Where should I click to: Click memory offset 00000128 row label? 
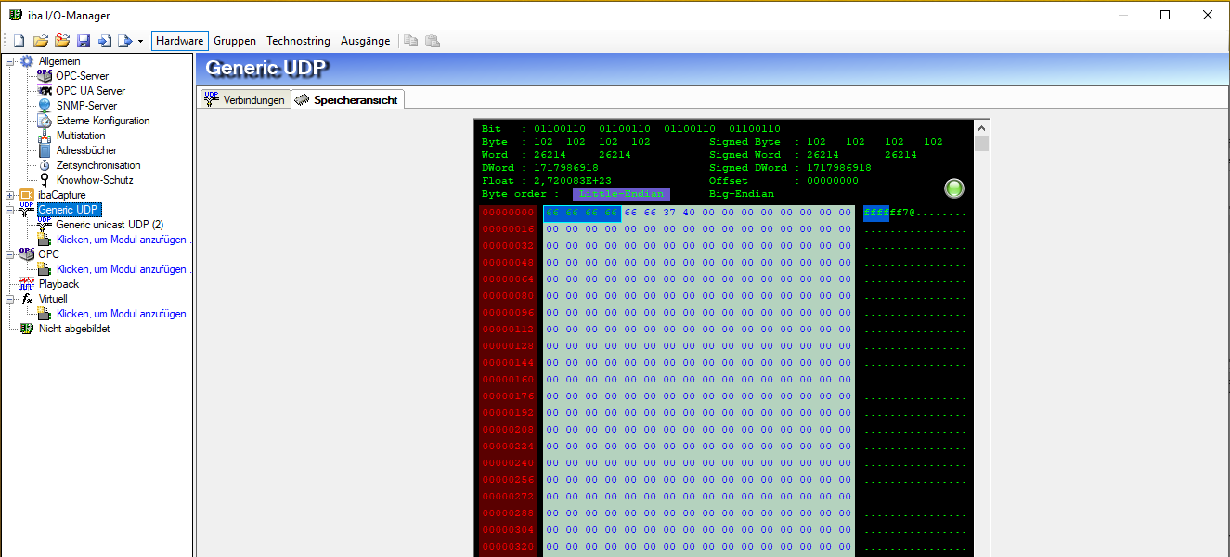[509, 346]
